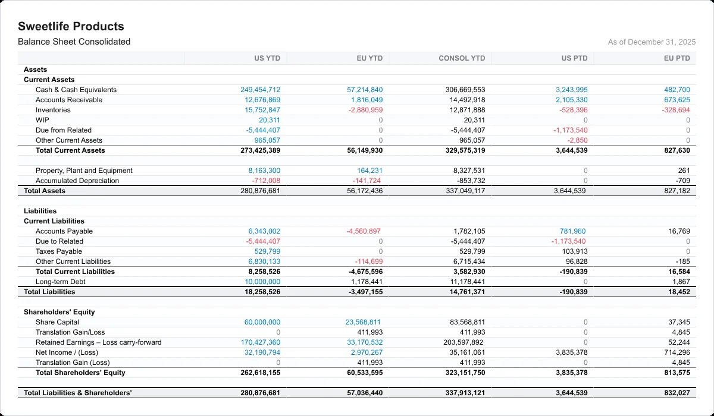Select the Total Liabilities & Shareholders' row label
This screenshot has height=416, width=714.
[78, 393]
